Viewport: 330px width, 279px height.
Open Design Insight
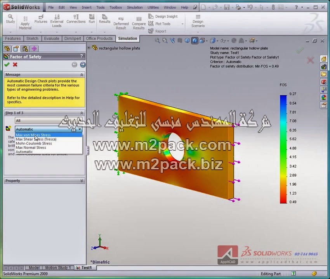point(163,16)
